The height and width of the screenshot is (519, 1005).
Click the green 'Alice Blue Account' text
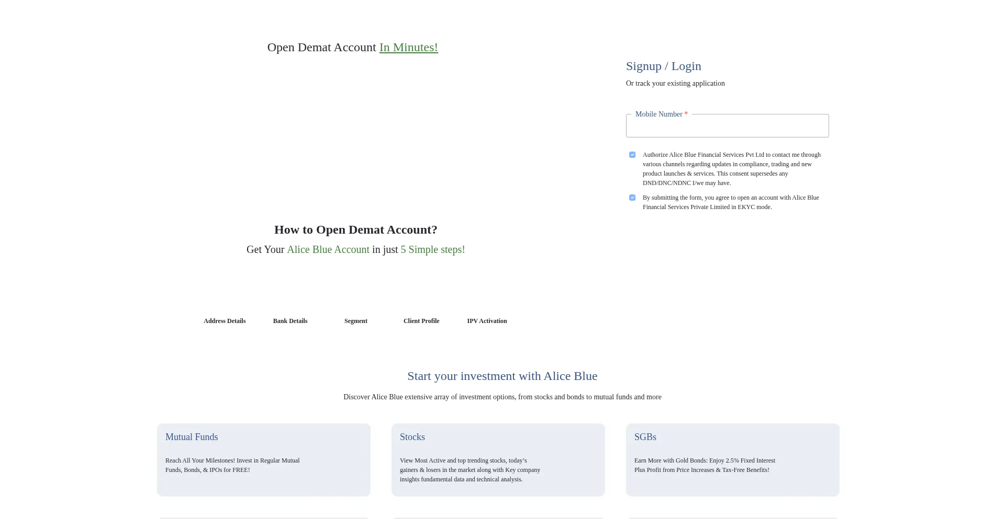pos(328,250)
